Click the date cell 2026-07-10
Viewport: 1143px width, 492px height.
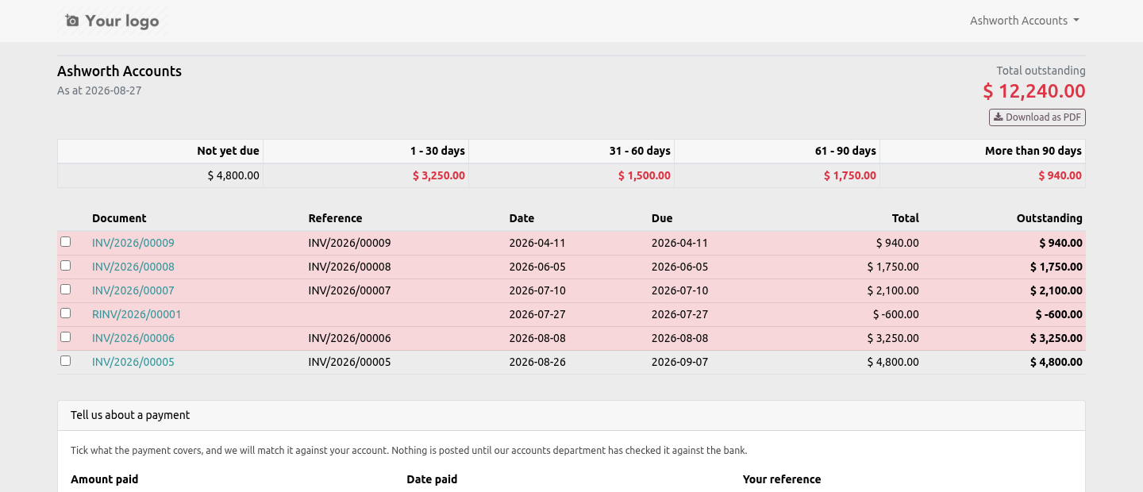click(537, 290)
